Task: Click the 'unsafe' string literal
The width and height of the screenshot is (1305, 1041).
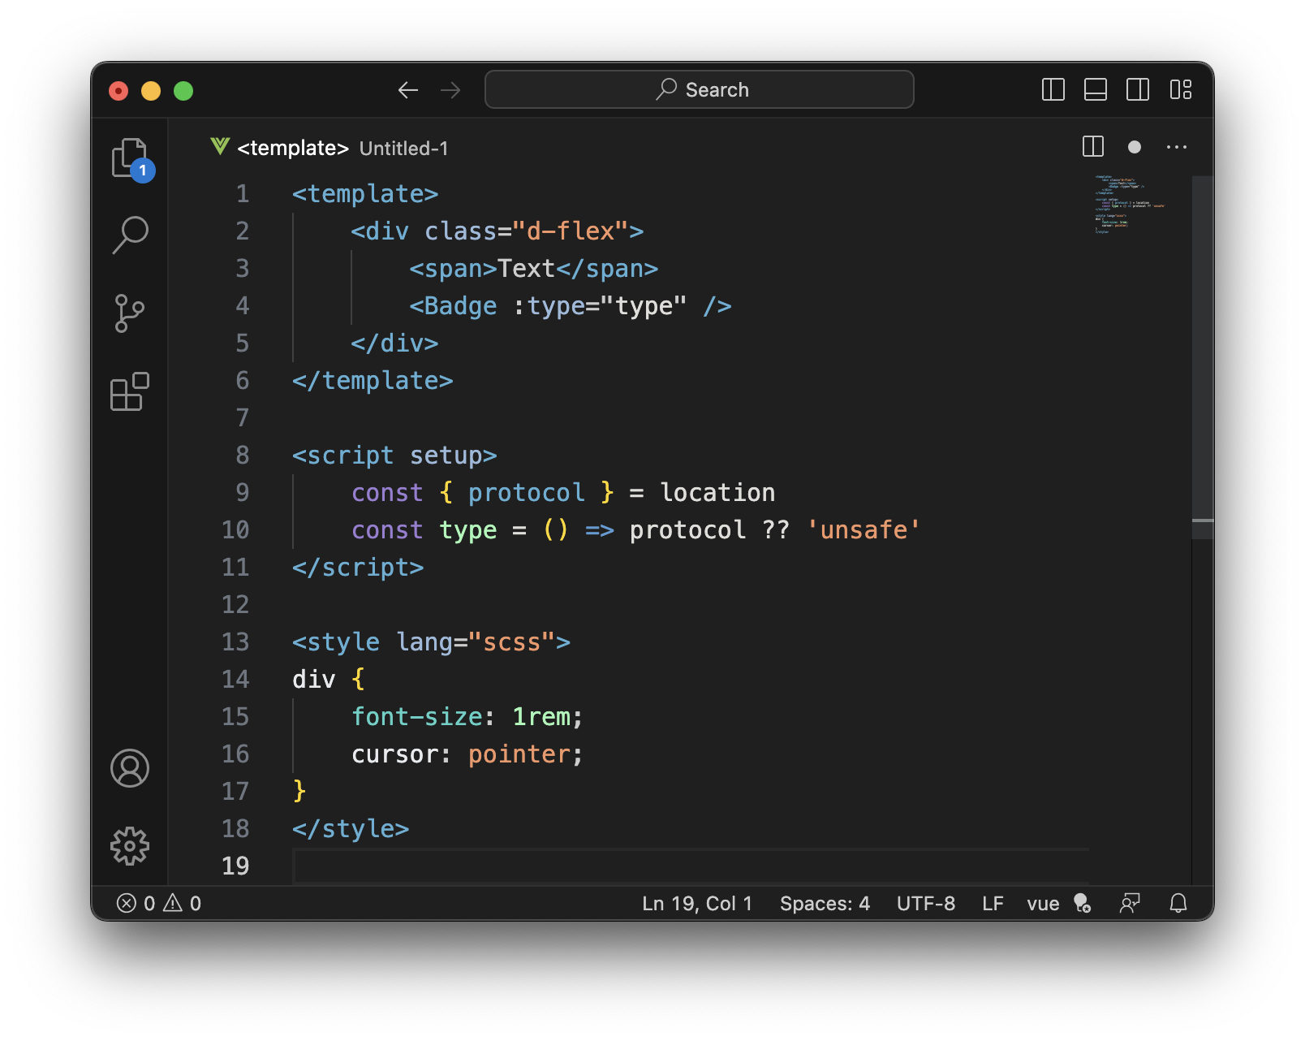Action: click(863, 530)
